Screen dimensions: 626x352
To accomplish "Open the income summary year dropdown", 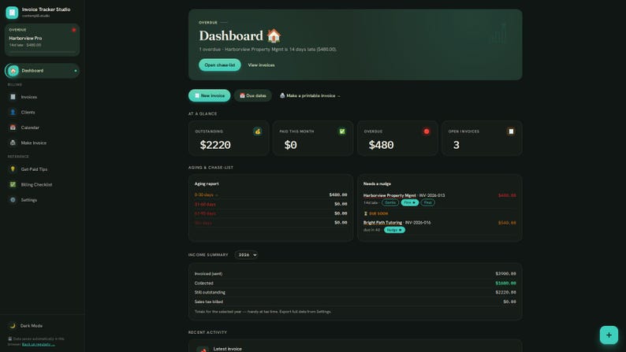I will pos(246,254).
